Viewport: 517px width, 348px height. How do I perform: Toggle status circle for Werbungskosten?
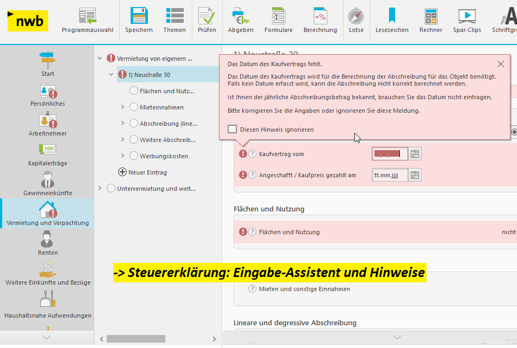[x=134, y=156]
